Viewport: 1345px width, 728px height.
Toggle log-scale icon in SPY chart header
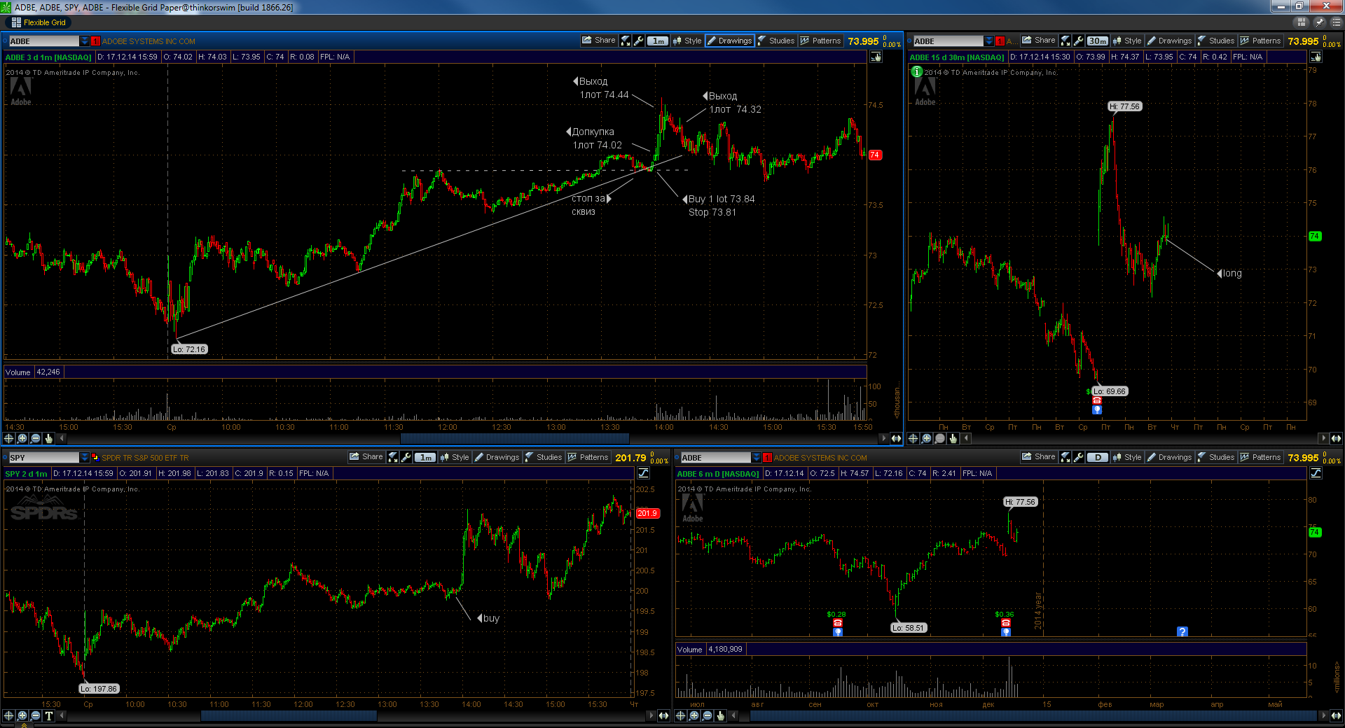click(644, 473)
